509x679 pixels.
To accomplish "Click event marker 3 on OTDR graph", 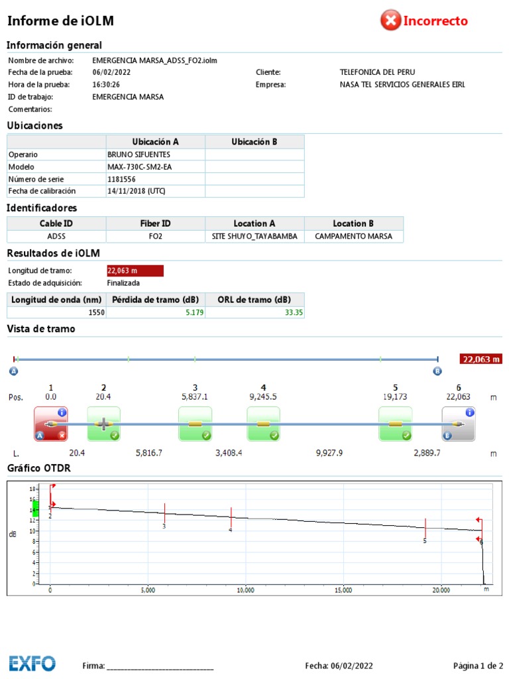I will point(164,515).
